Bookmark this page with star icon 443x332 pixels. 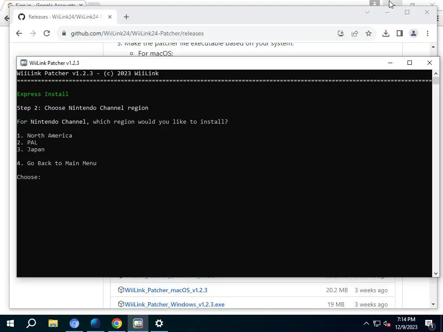[x=369, y=33]
